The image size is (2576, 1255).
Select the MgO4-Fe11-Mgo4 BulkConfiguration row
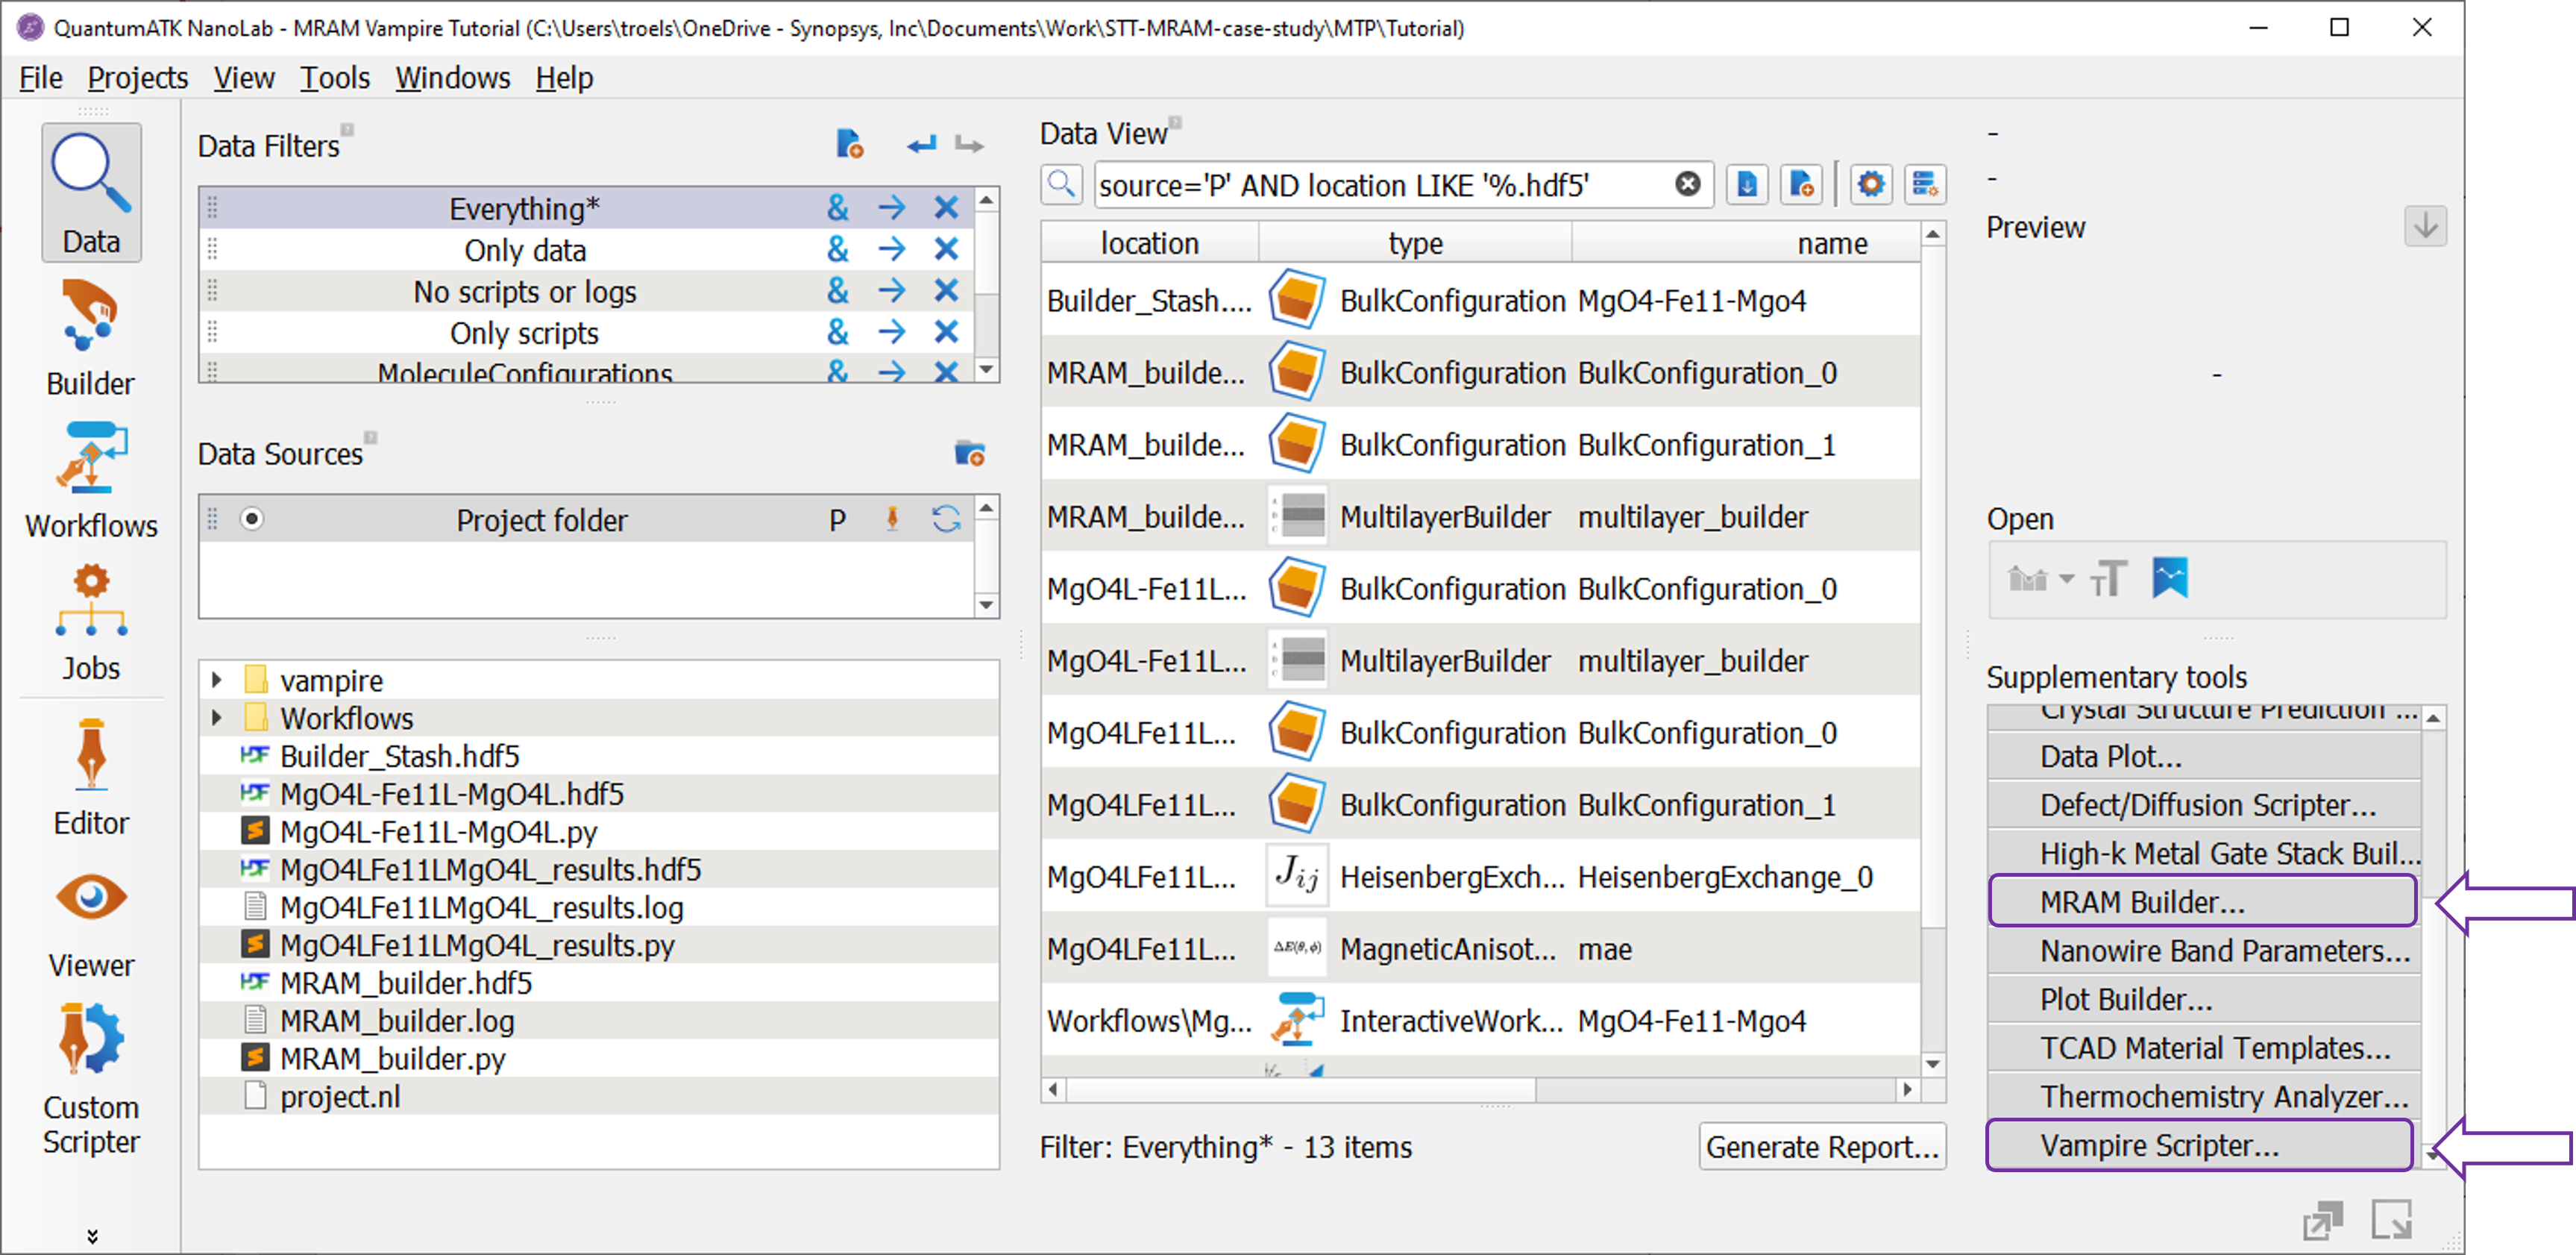(x=1480, y=301)
